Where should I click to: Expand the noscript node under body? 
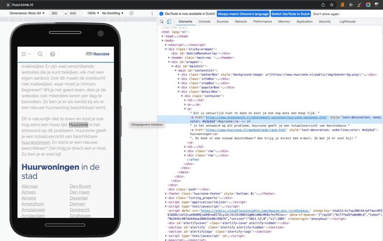click(166, 45)
